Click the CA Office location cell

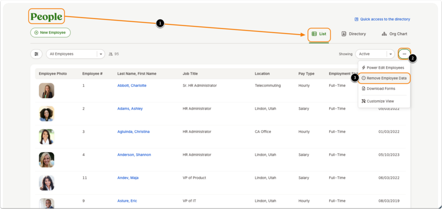pos(263,132)
